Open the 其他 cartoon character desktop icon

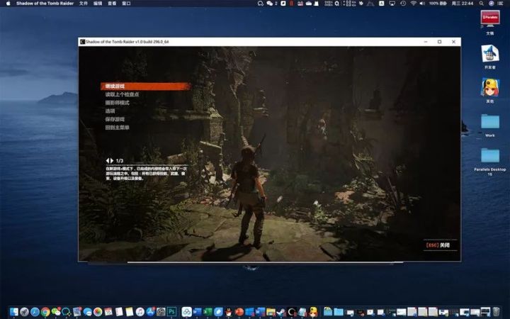(x=490, y=91)
